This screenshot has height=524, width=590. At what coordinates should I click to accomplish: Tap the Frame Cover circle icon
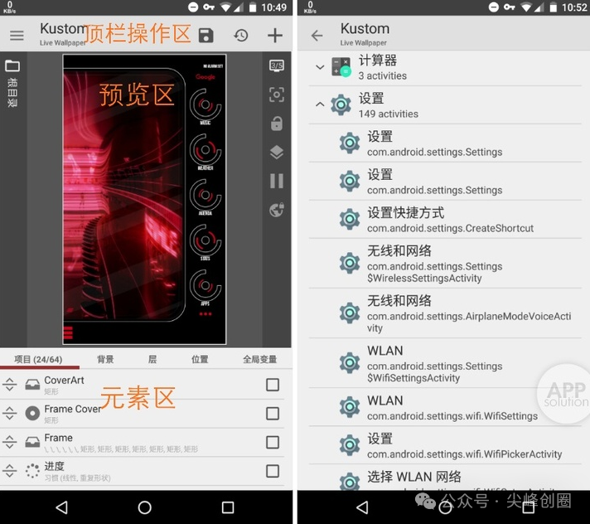pyautogui.click(x=32, y=414)
